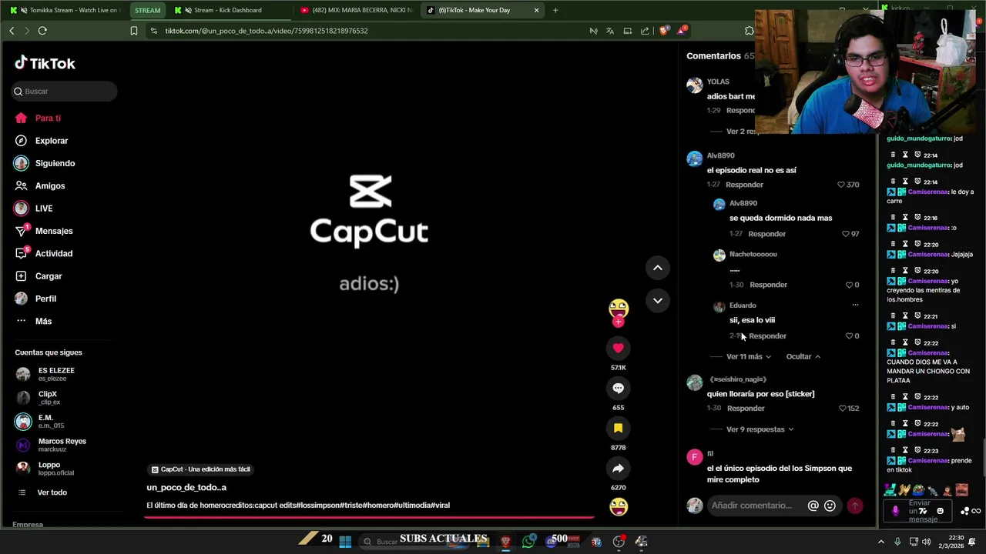Open the emoji picker in comment box
Image resolution: width=986 pixels, height=554 pixels.
pyautogui.click(x=830, y=506)
